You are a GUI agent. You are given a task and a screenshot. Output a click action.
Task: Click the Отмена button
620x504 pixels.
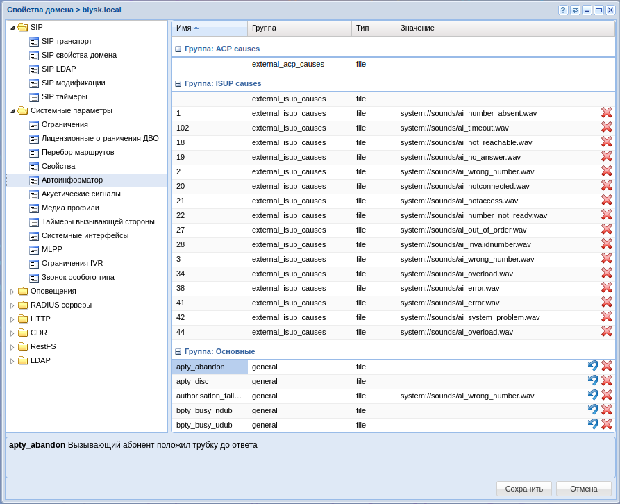pos(583,489)
